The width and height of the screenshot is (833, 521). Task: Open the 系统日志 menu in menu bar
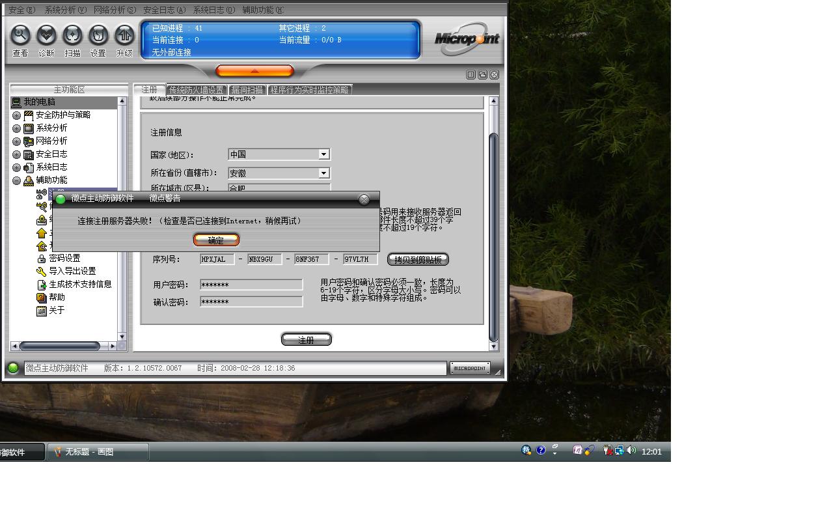pyautogui.click(x=214, y=10)
